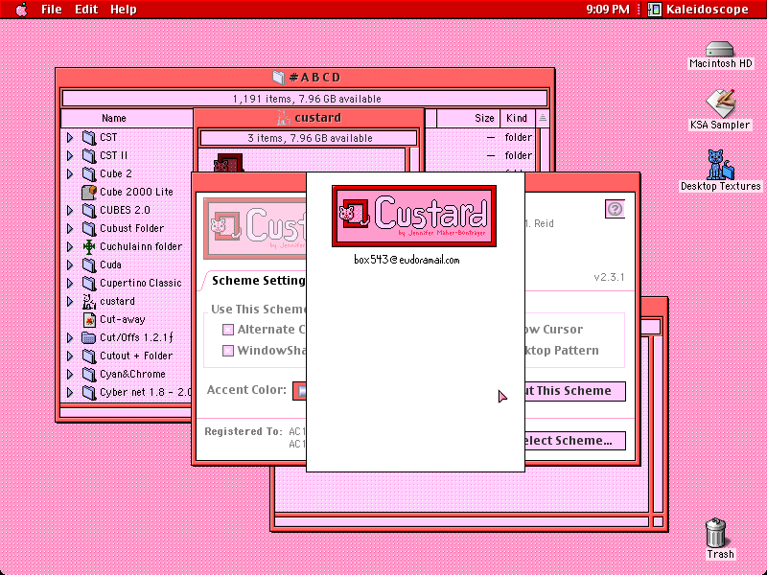
Task: Expand the Cuda folder triangle
Action: 70,265
